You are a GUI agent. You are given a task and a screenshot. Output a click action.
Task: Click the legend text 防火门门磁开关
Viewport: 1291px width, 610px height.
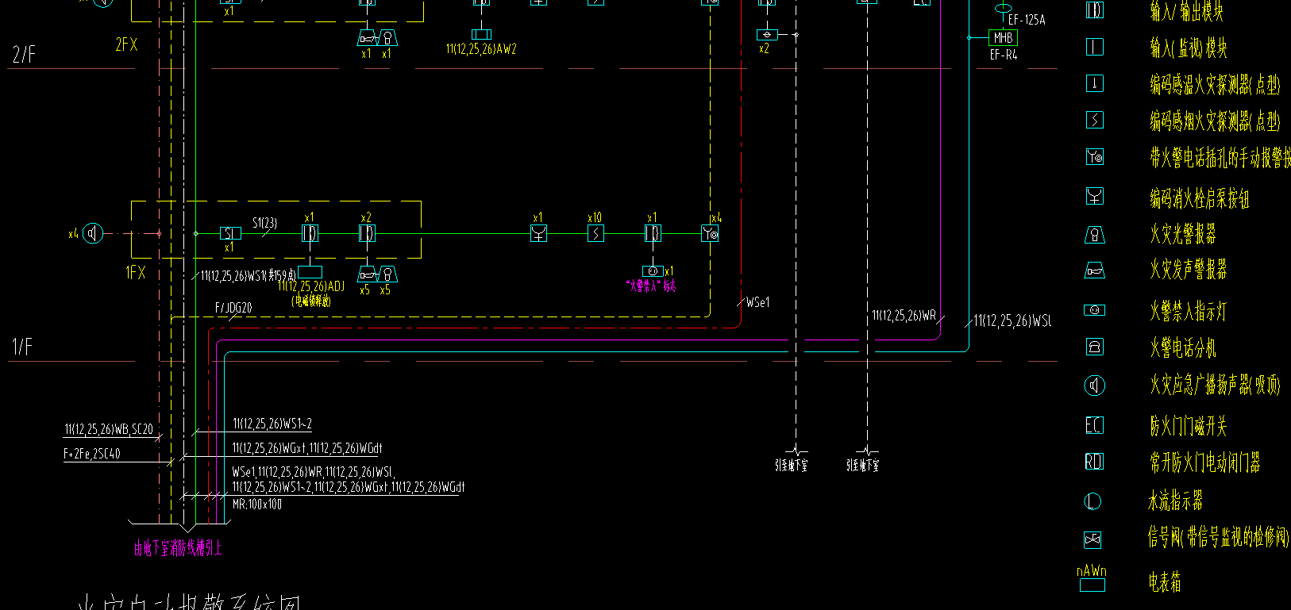[x=1189, y=426]
